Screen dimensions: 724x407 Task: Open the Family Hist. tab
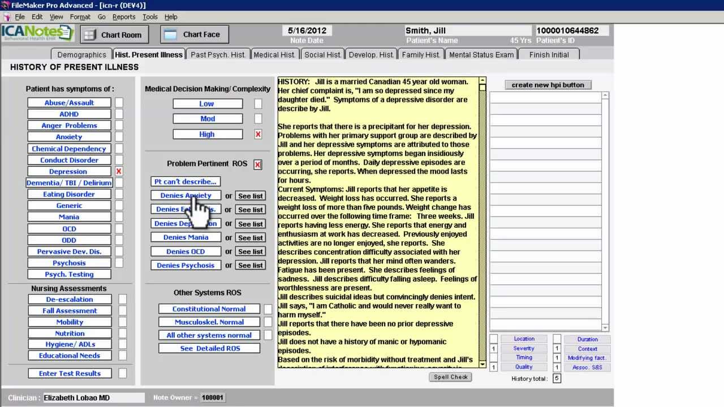point(421,55)
